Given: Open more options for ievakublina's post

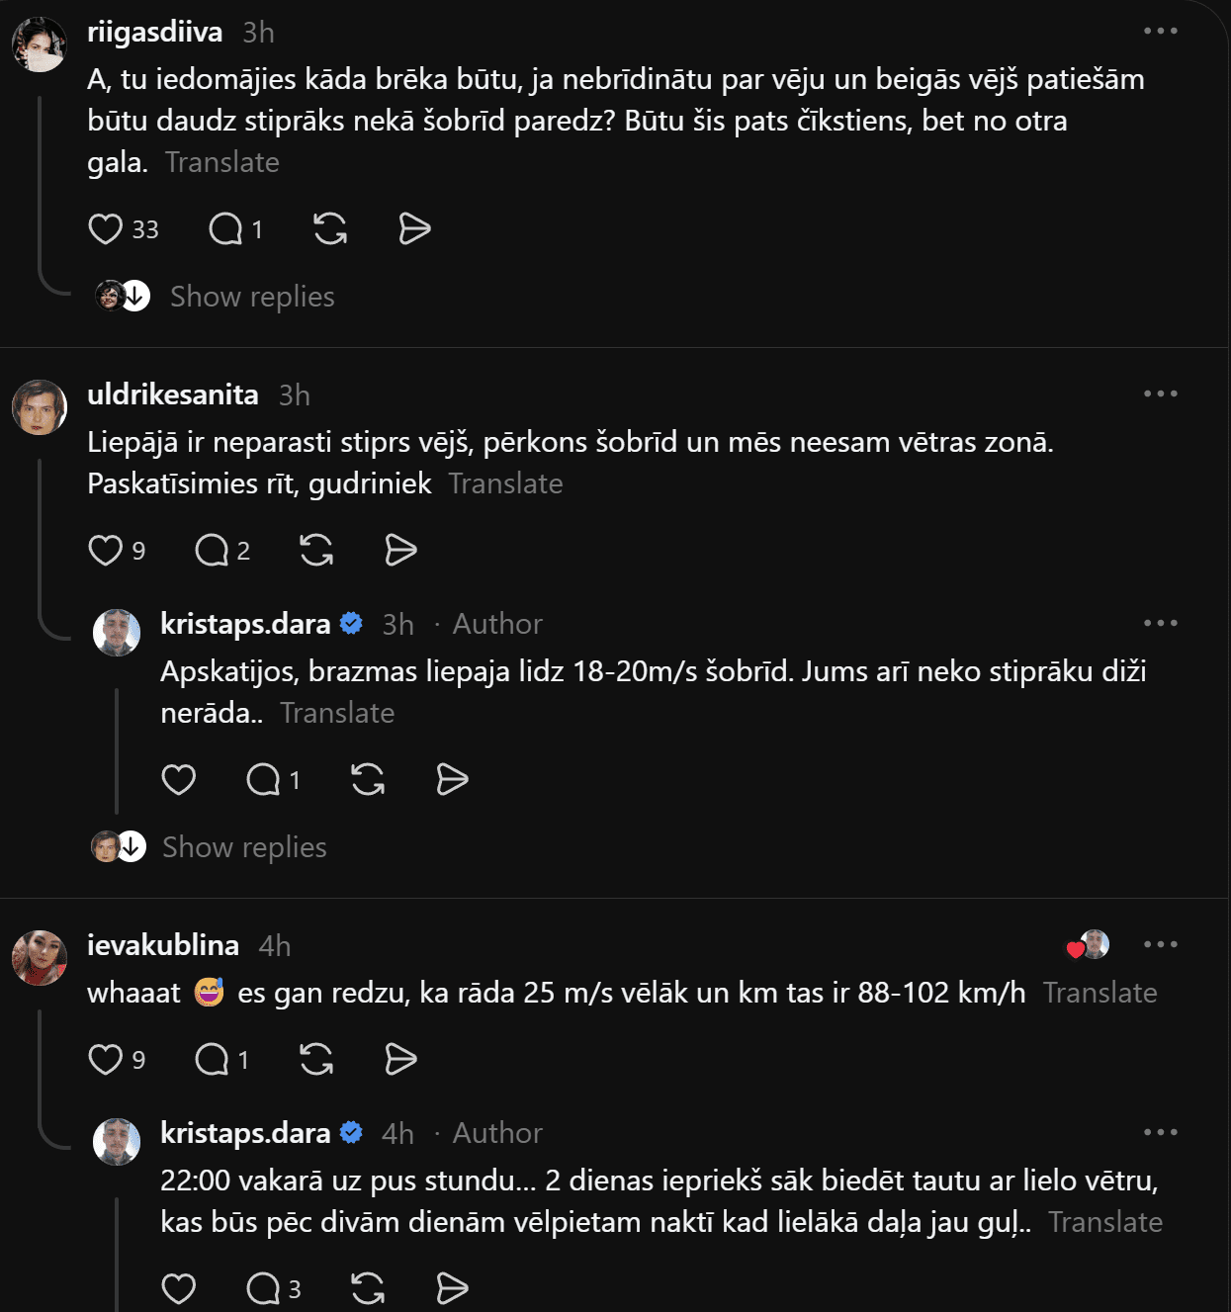Looking at the screenshot, I should [x=1161, y=944].
